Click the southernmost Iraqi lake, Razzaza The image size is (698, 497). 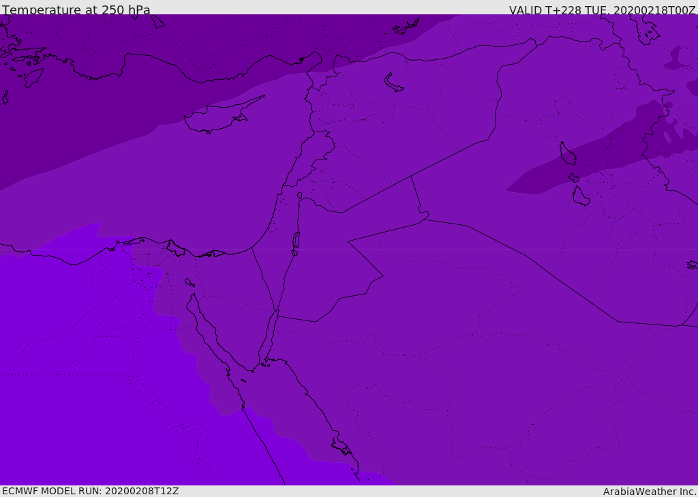pos(580,196)
